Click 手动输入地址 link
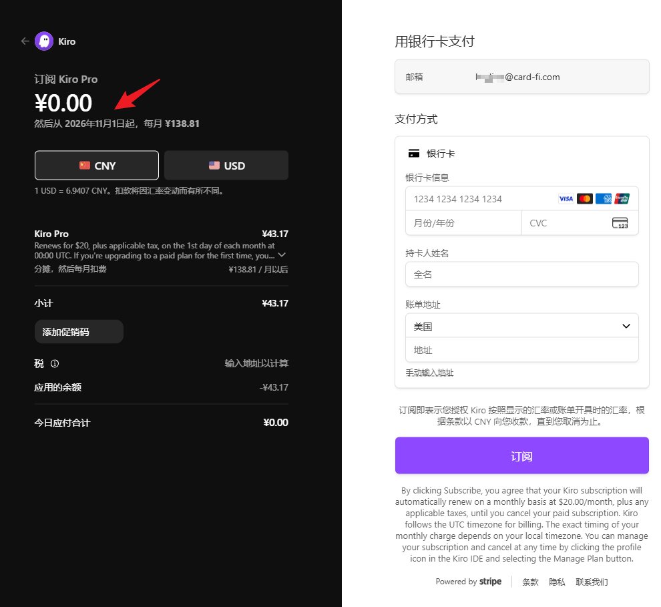The height and width of the screenshot is (607, 661). 429,373
